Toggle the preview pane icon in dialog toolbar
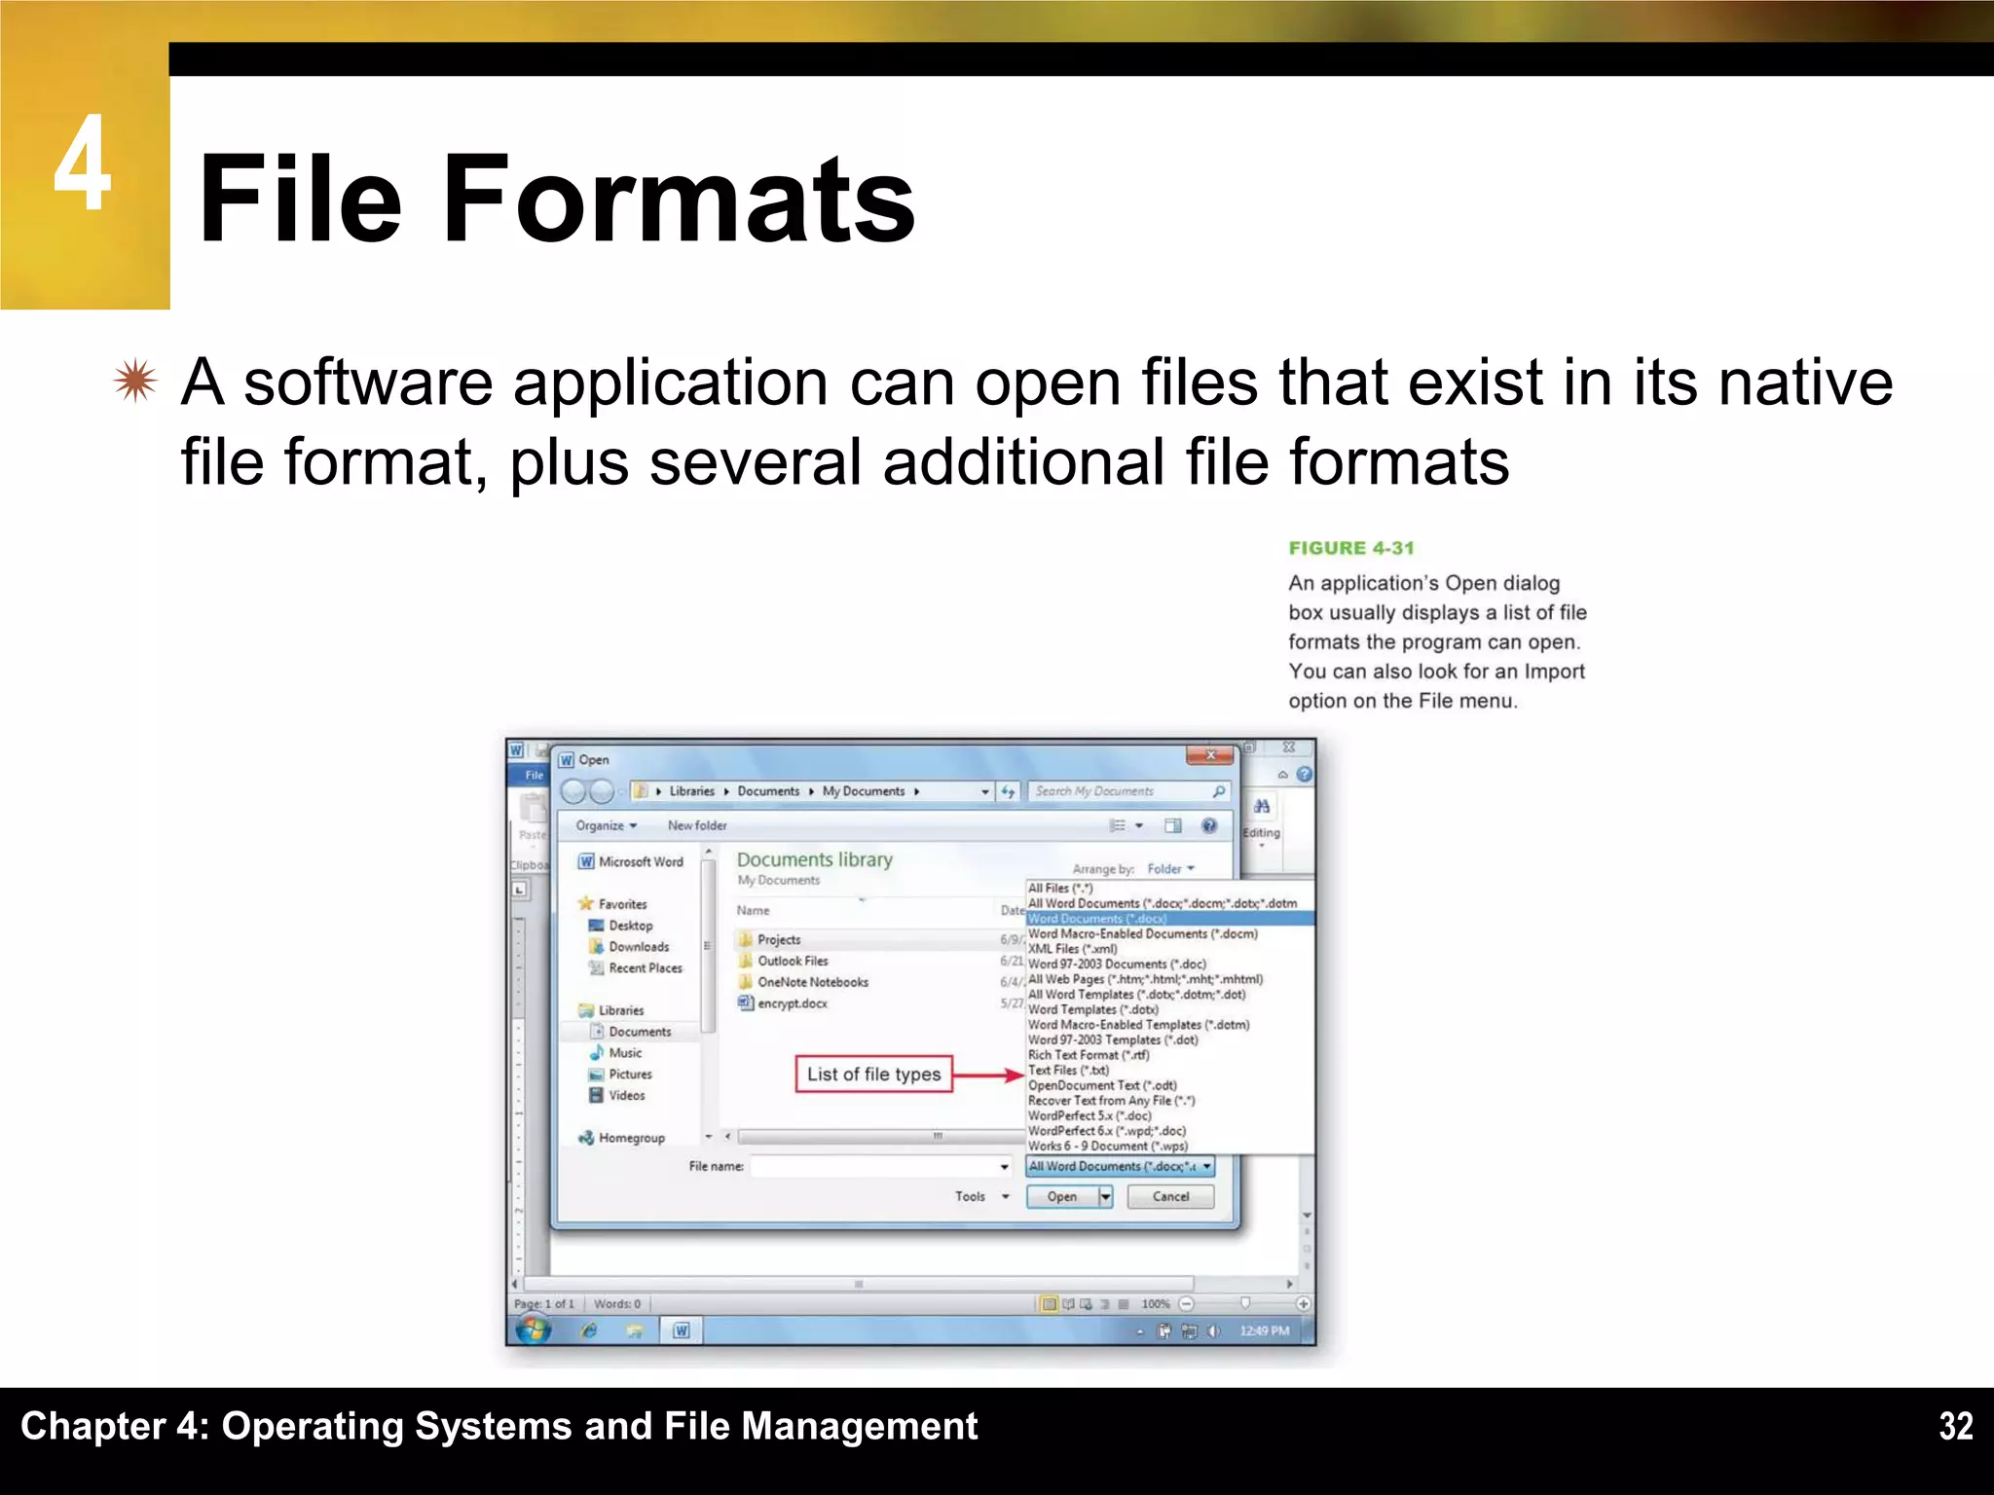This screenshot has height=1495, width=1994. (1173, 825)
